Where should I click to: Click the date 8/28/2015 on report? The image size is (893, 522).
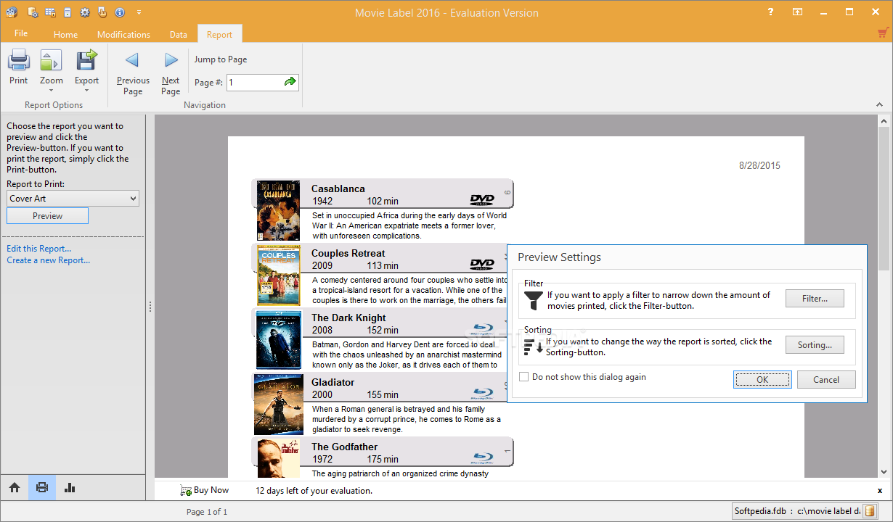(x=759, y=165)
